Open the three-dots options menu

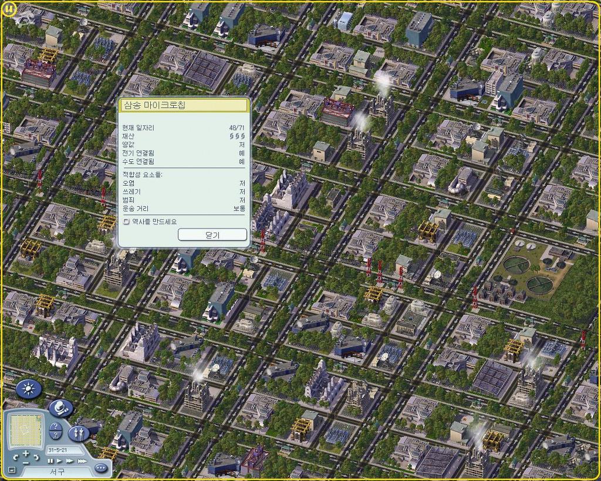pos(101,468)
